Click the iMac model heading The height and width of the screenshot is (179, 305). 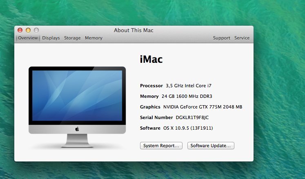click(x=151, y=59)
